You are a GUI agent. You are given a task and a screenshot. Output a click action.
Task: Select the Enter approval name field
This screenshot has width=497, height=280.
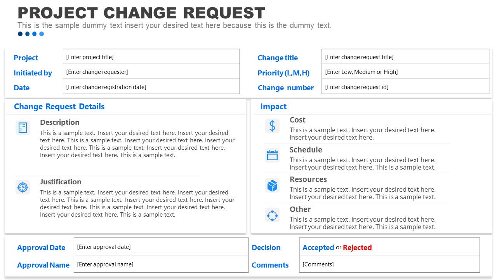tap(161, 264)
